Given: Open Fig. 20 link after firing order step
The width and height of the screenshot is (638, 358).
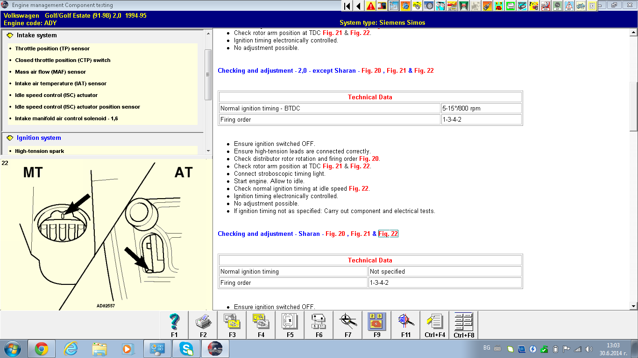Looking at the screenshot, I should pyautogui.click(x=369, y=158).
